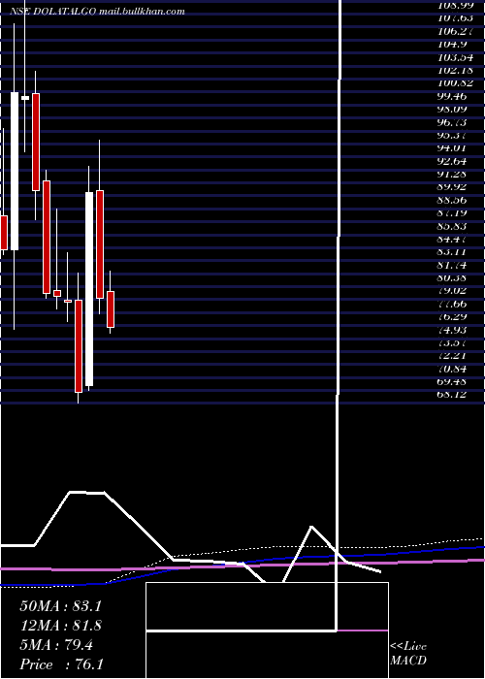485x679 pixels.
Task: Click the 84.47 price level label
Action: pos(452,239)
